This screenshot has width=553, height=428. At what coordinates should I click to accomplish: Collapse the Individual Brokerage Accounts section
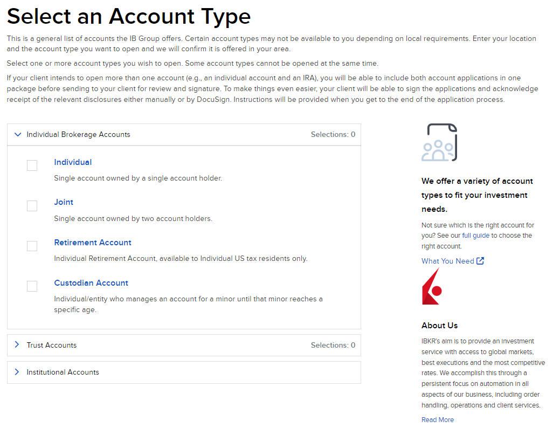[x=18, y=134]
